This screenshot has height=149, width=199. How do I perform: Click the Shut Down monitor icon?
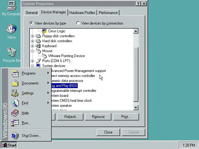[15, 136]
